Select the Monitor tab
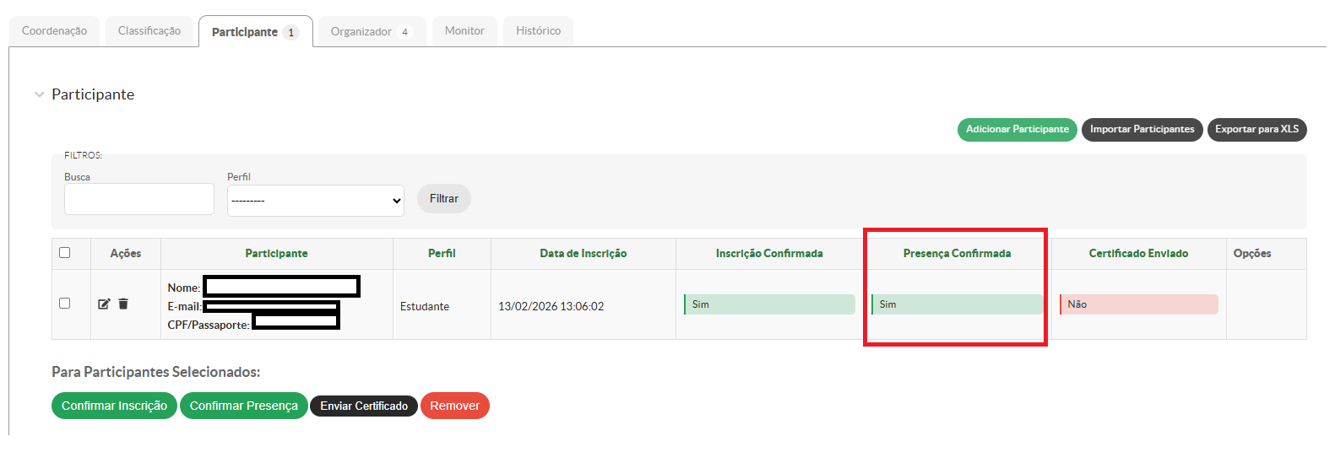 464,31
